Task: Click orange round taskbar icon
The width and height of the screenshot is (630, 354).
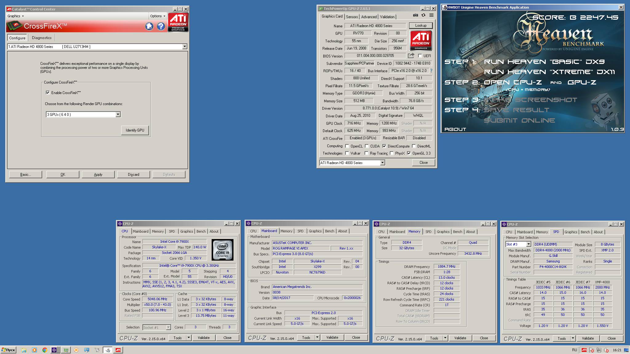Action: pos(76,350)
